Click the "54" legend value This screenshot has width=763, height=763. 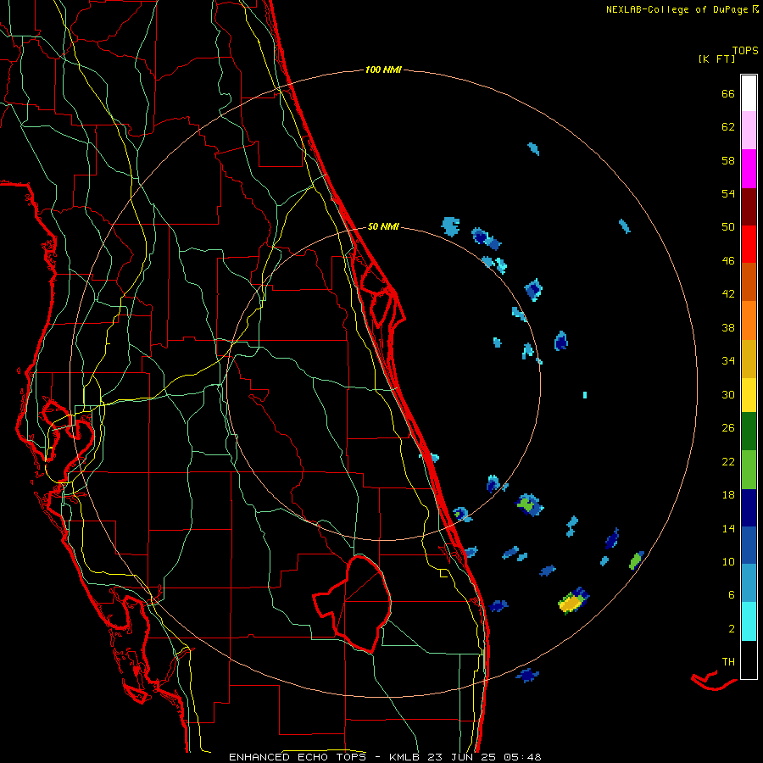point(728,193)
